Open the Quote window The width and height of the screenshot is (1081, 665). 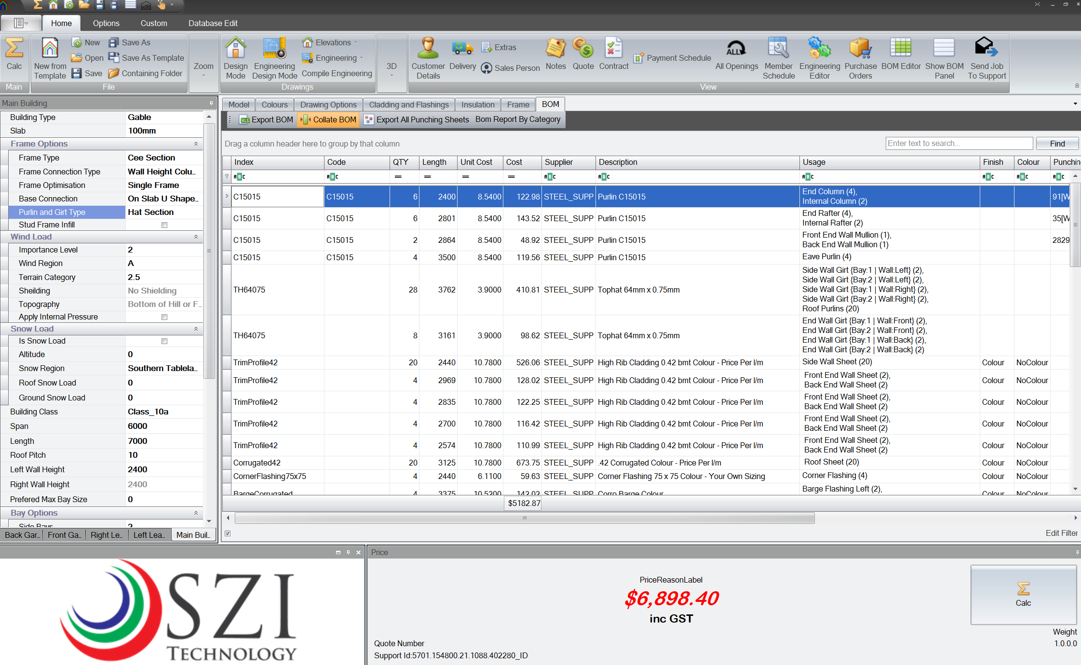[583, 54]
